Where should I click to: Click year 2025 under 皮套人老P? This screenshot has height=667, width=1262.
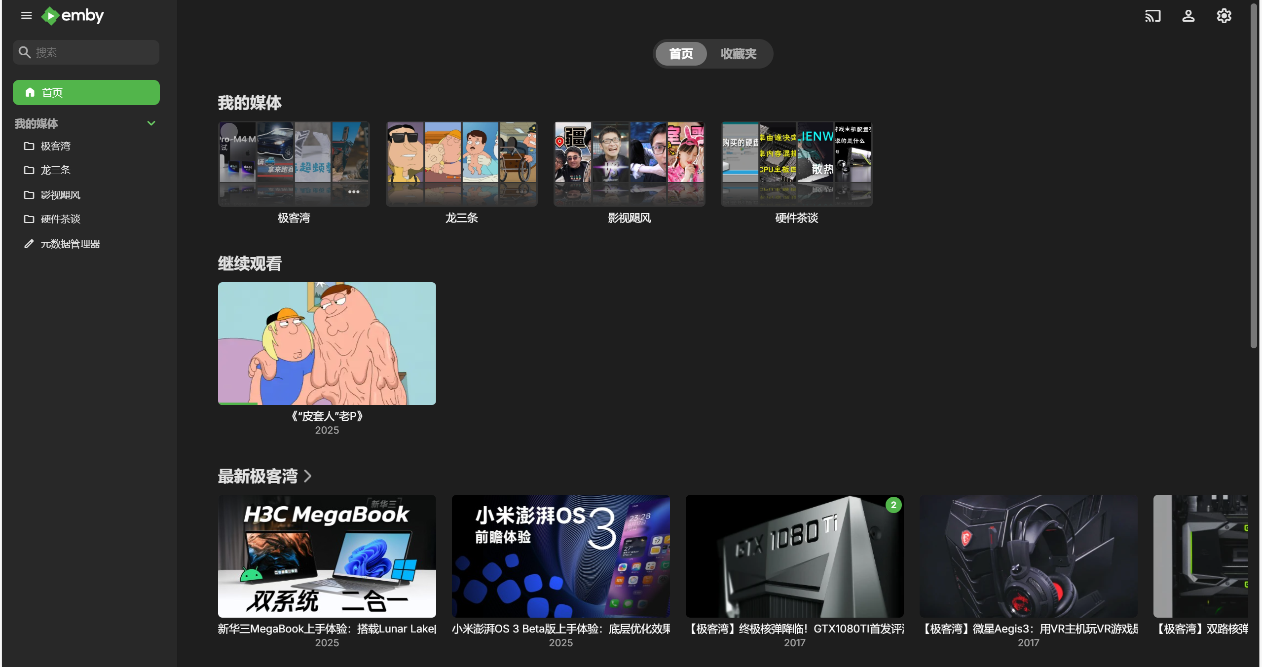[327, 430]
